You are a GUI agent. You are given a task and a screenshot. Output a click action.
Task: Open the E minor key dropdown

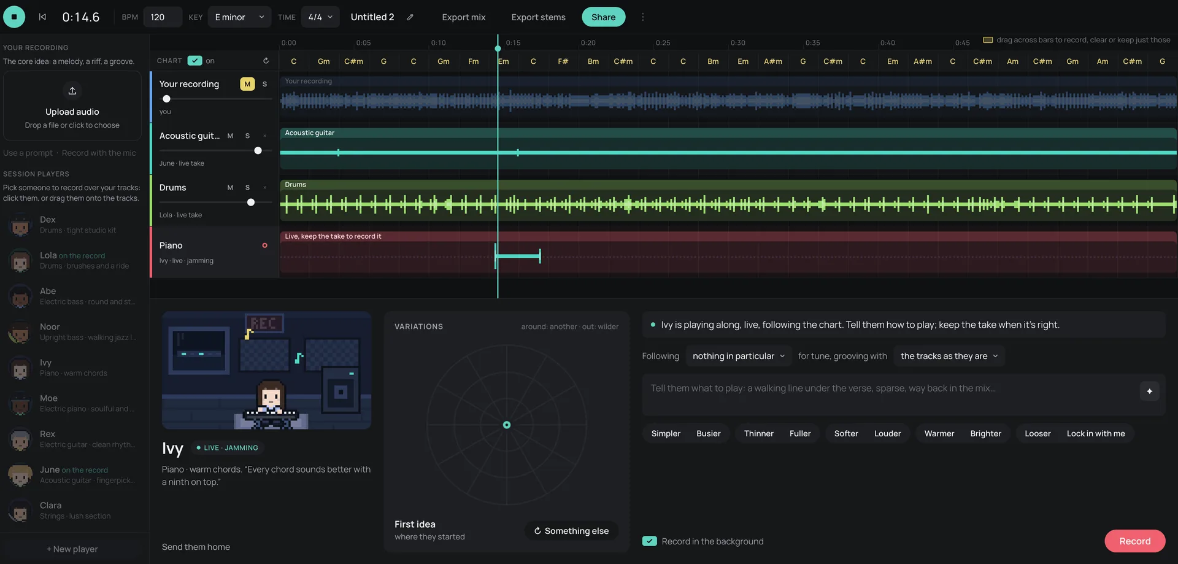tap(239, 17)
